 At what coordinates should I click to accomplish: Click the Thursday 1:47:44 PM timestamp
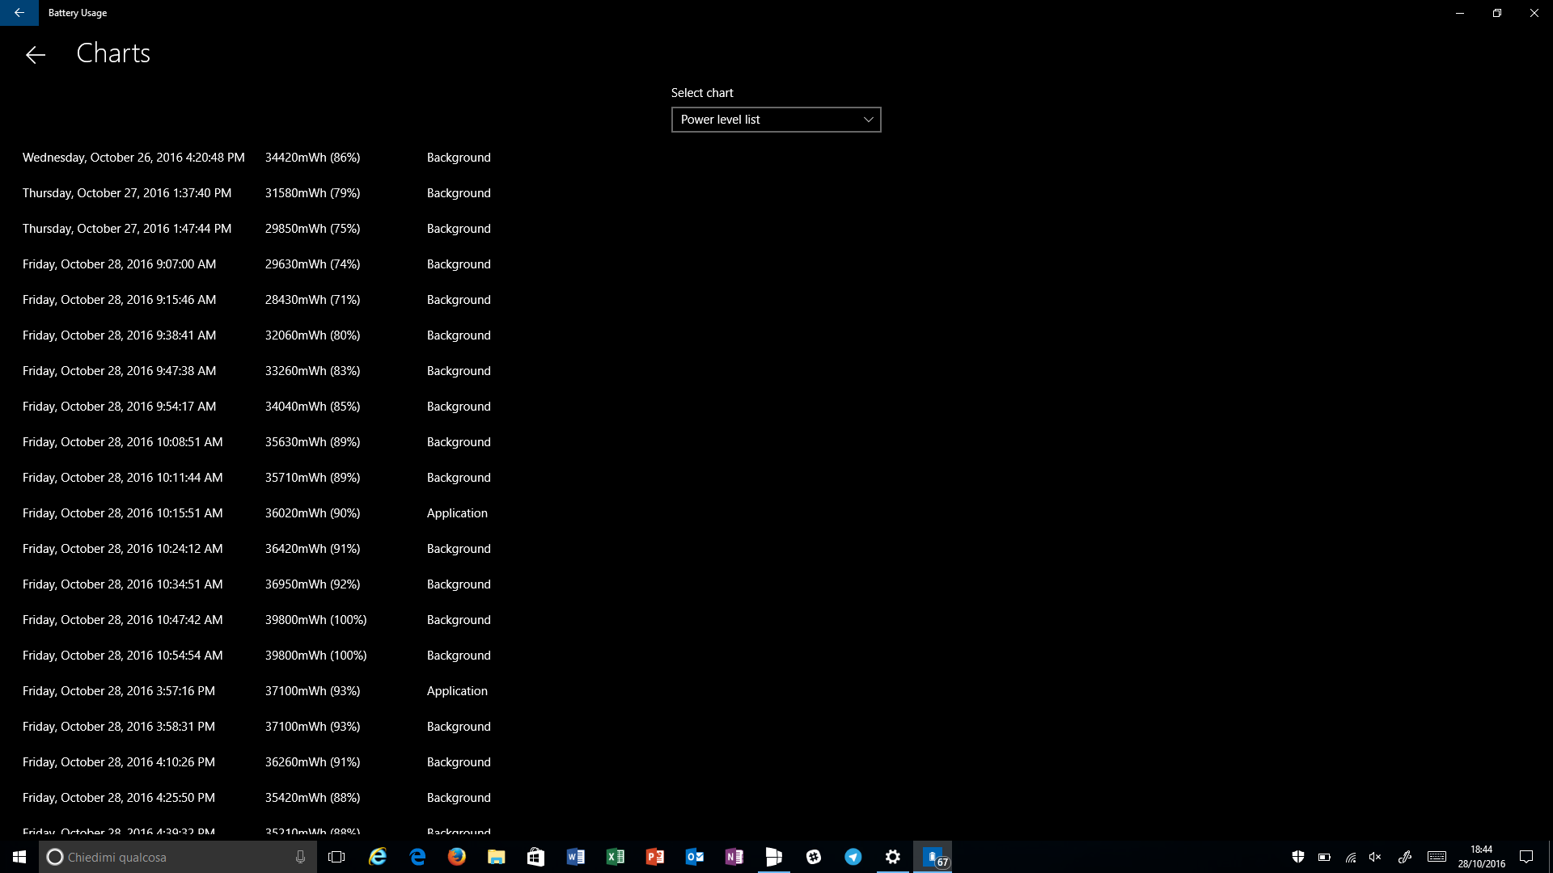point(127,229)
